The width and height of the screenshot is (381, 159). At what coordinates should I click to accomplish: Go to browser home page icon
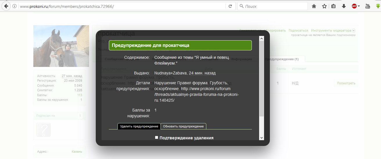[x=314, y=6]
